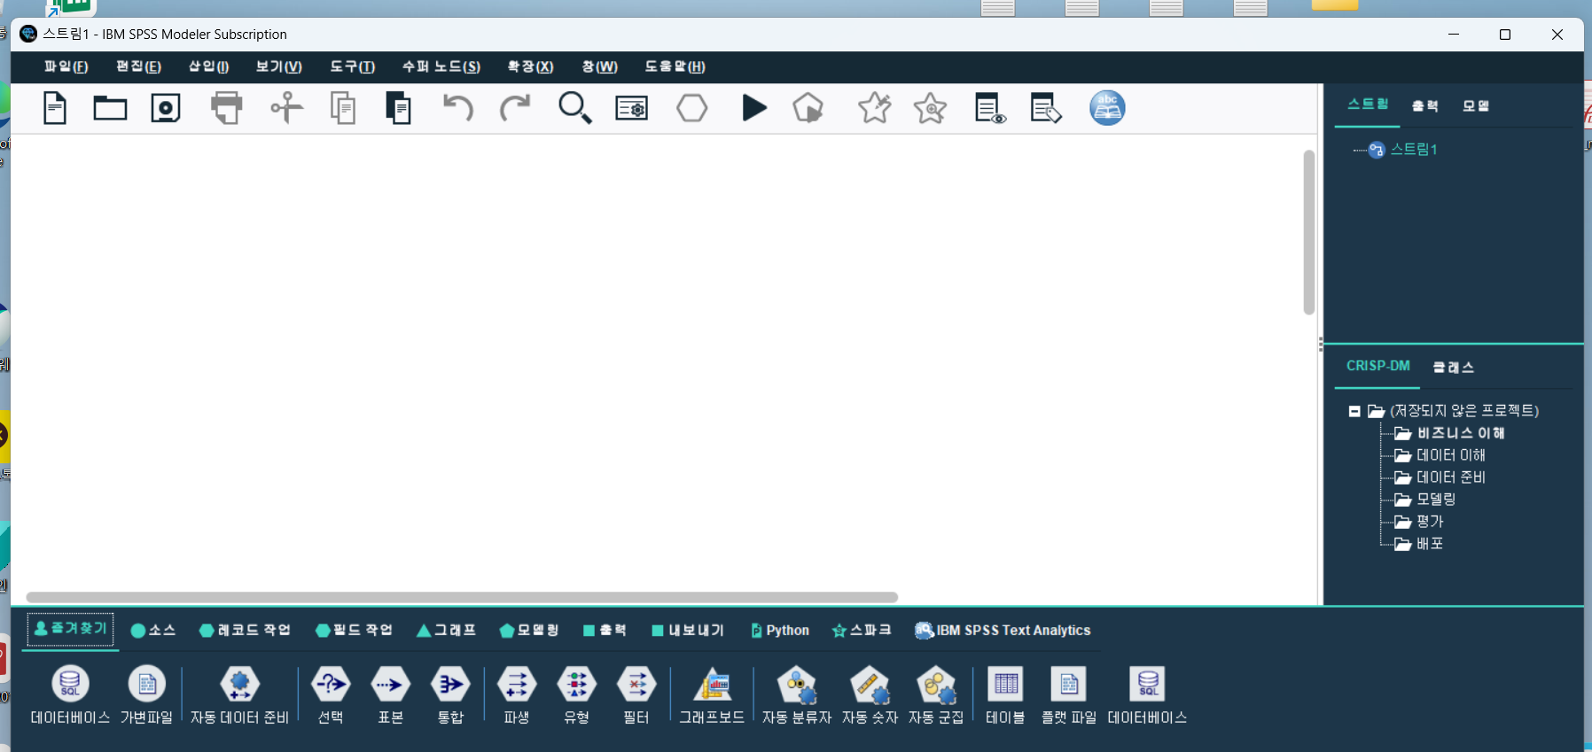
Task: Open the 그래프 palette tab
Action: [447, 630]
